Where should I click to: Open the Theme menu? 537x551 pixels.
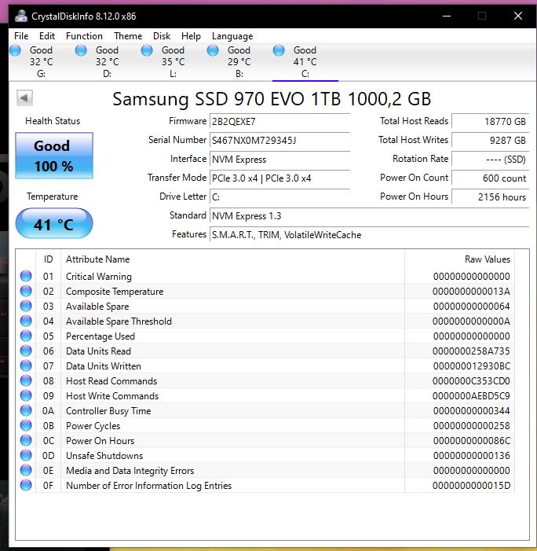coord(128,36)
